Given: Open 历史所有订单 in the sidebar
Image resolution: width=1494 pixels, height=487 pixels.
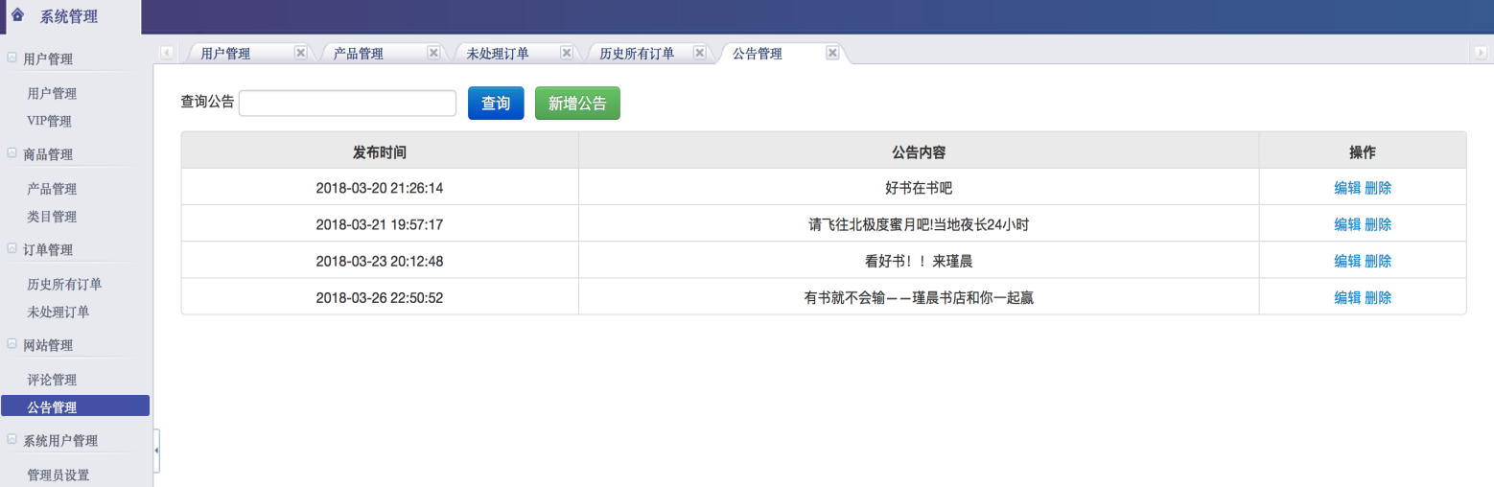Looking at the screenshot, I should click(x=64, y=284).
